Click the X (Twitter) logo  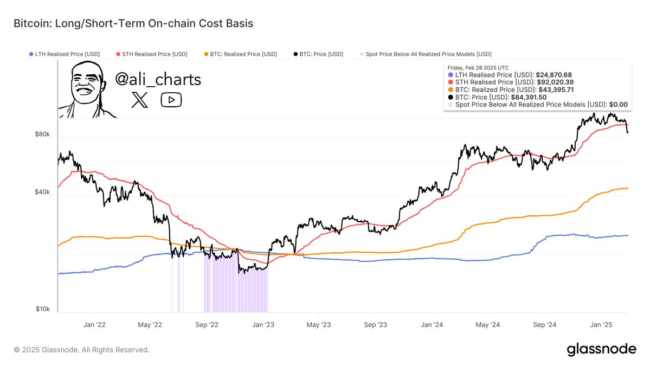140,100
